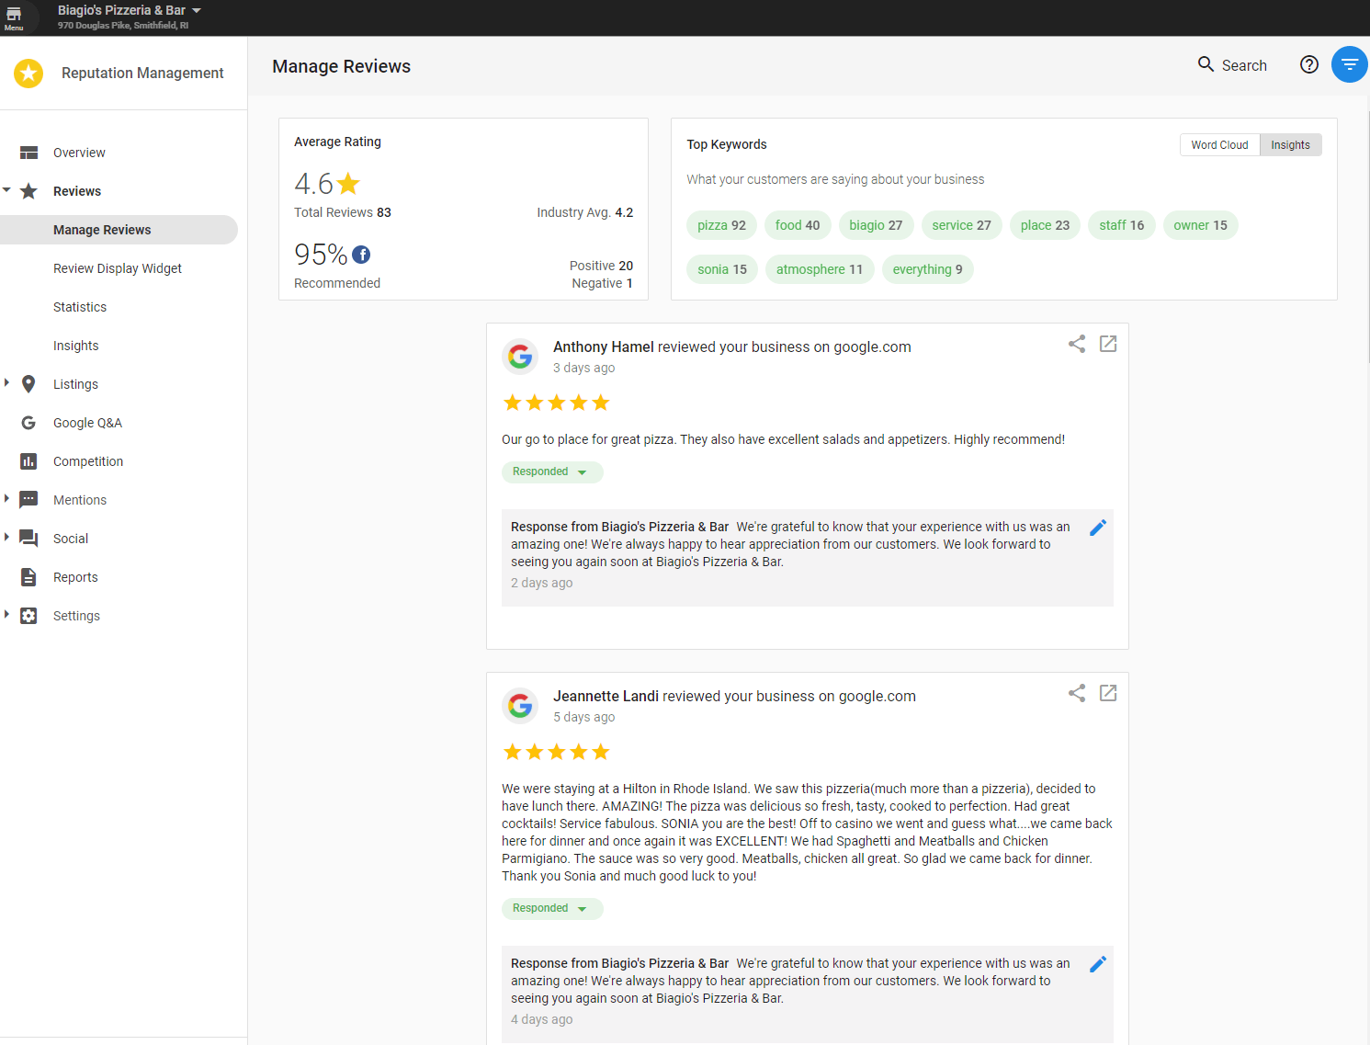Click reviewer name Jeannette Landi
The image size is (1370, 1045).
[x=606, y=696]
